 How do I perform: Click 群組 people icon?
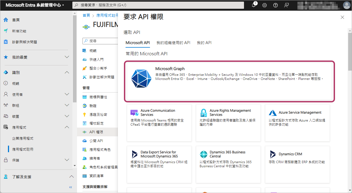(6, 105)
